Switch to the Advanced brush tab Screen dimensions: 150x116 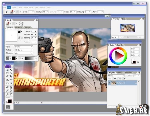point(19,28)
